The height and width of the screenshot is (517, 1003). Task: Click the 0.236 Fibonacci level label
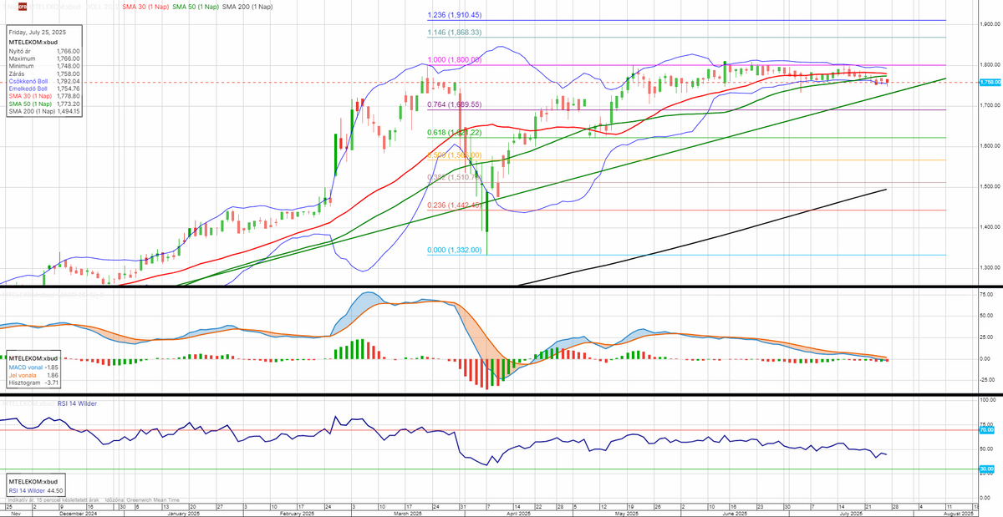pyautogui.click(x=454, y=205)
